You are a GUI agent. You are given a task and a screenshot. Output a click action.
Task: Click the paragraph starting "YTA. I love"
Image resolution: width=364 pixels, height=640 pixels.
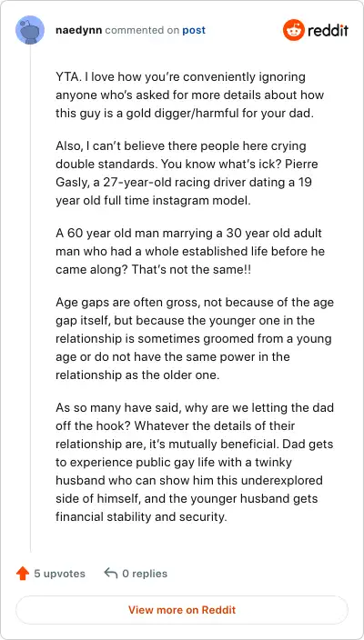(190, 95)
